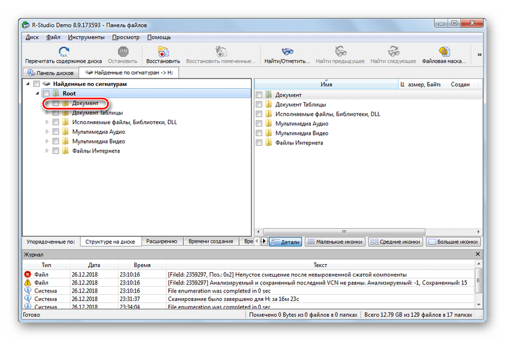Screen dimensions: 505x341
Task: Collapse the Найденные по сигнатурам tree node
Action: coord(28,84)
